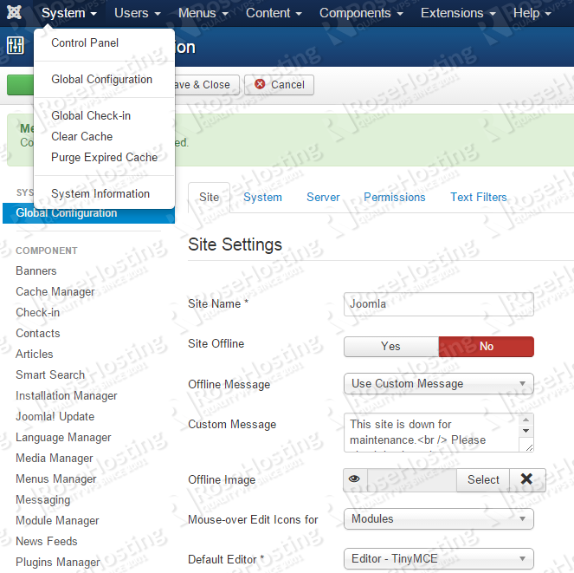The image size is (574, 573).
Task: Select Purge Expired Cache menu entry
Action: [104, 157]
